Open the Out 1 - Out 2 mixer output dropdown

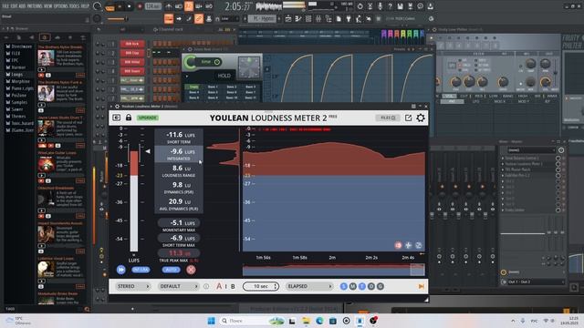click(x=533, y=282)
